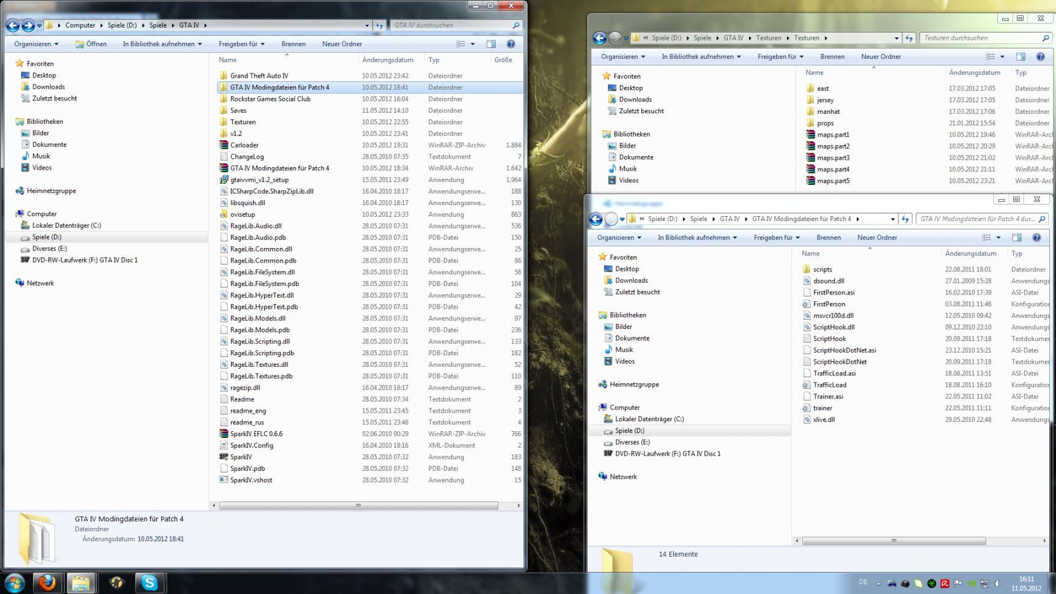The width and height of the screenshot is (1056, 594).
Task: Click the Spiele breadcrumb in the GTA IV address bar
Action: (x=157, y=25)
